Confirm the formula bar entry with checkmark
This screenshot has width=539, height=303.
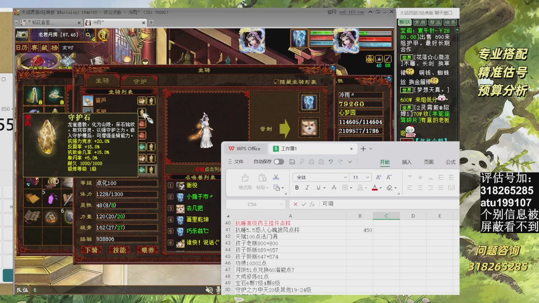coord(304,204)
